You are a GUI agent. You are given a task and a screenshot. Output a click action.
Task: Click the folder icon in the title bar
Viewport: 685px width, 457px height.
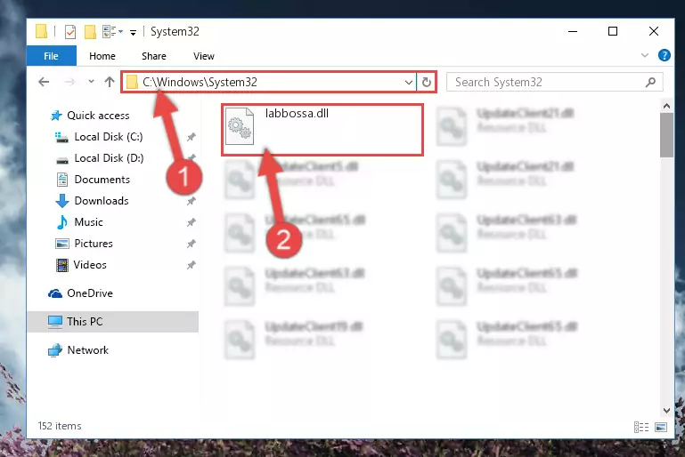42,31
